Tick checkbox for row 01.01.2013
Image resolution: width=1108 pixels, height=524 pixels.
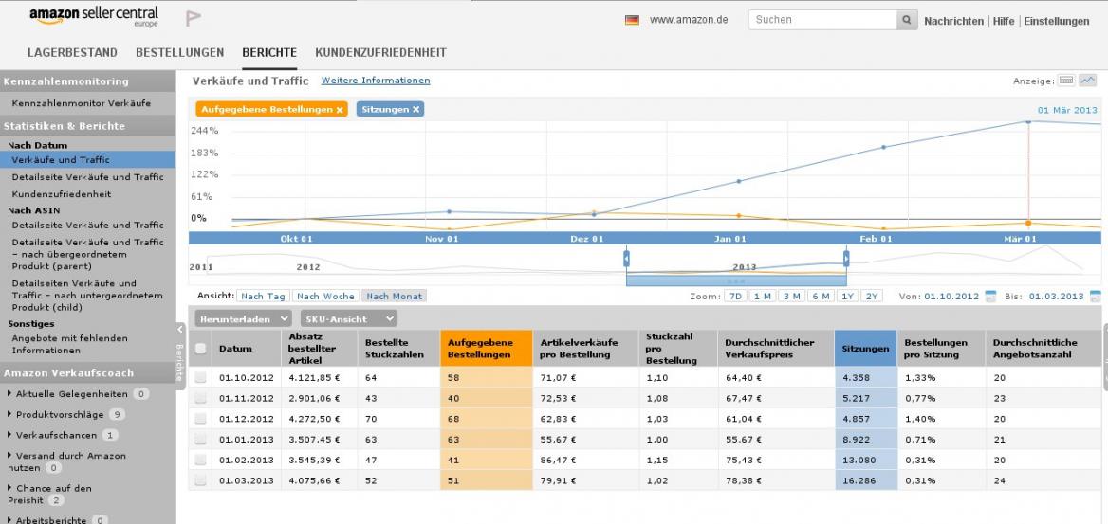(201, 440)
